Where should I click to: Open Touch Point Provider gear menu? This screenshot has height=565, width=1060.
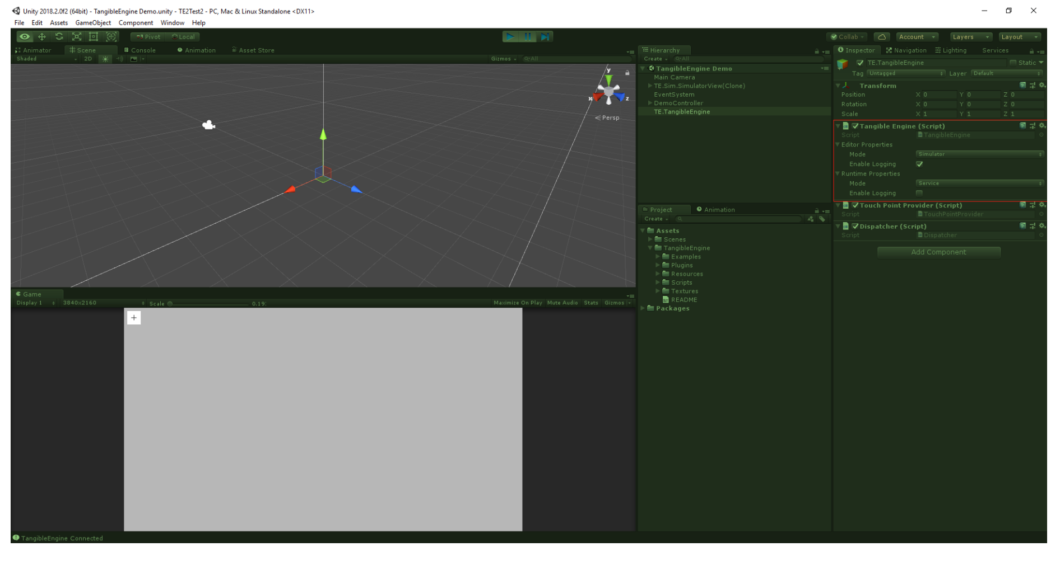coord(1042,205)
